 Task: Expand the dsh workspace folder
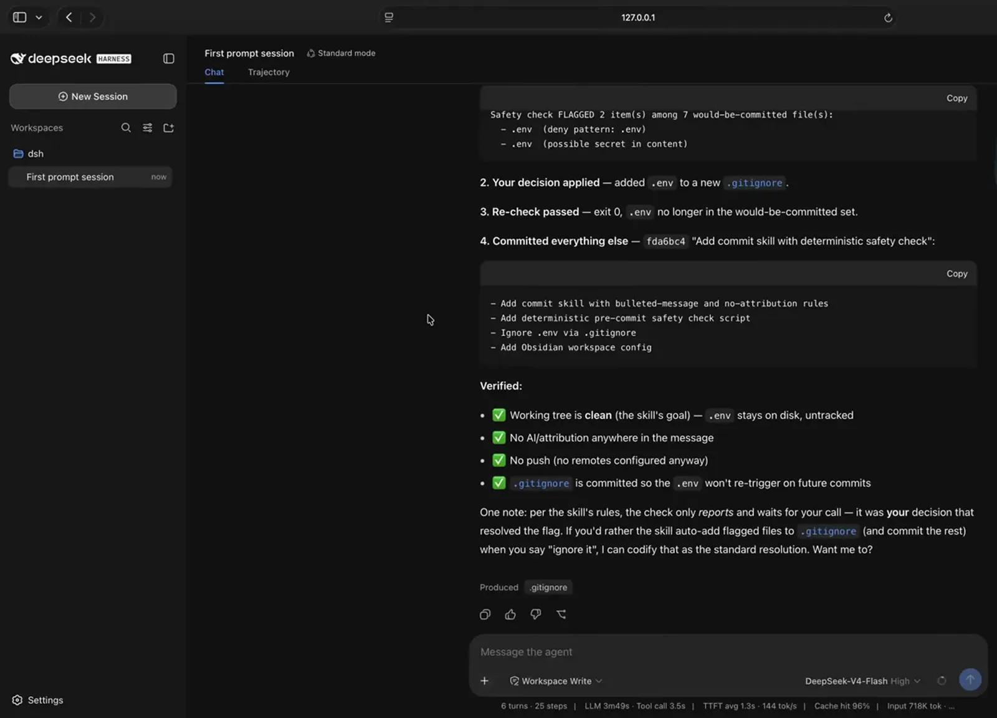click(29, 154)
